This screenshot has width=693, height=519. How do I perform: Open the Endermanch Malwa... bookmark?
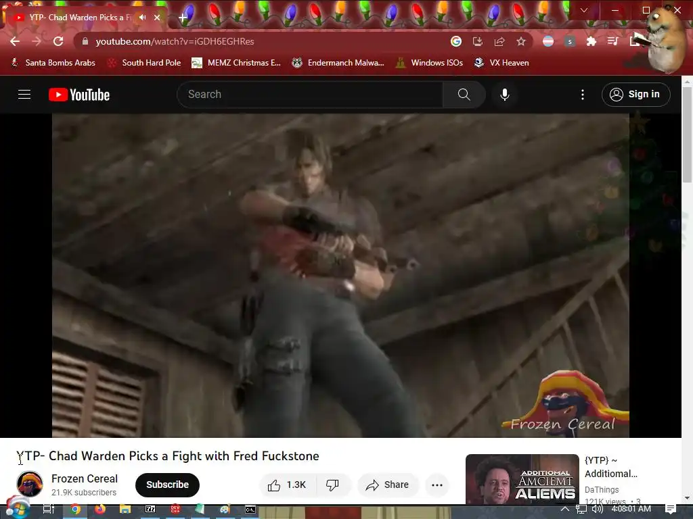[338, 63]
